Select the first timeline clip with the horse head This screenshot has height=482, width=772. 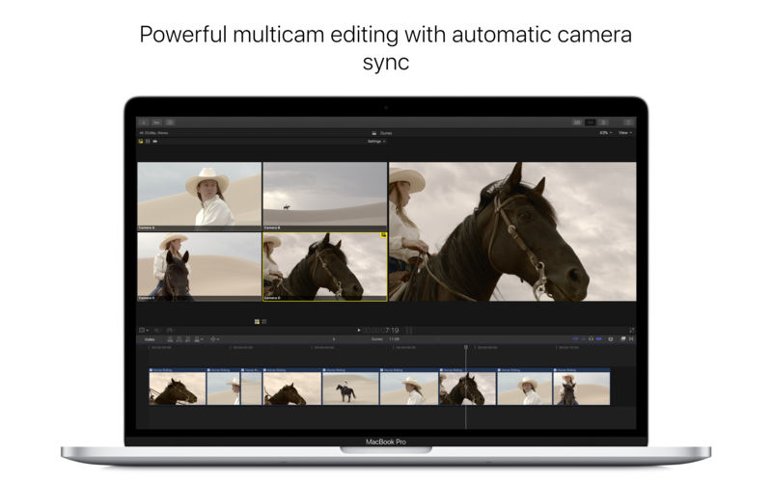click(178, 387)
